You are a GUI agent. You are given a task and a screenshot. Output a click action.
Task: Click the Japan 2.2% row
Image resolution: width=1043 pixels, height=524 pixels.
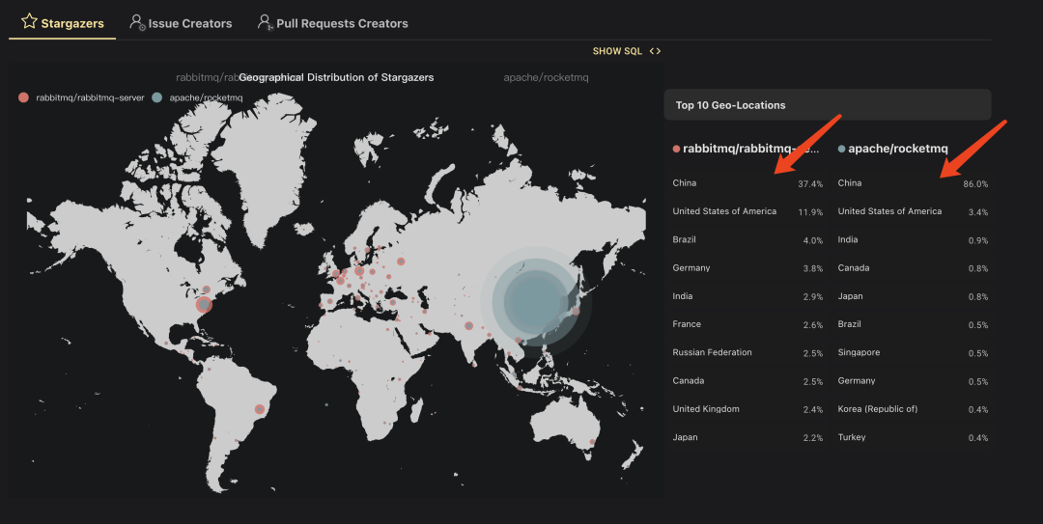pos(747,437)
